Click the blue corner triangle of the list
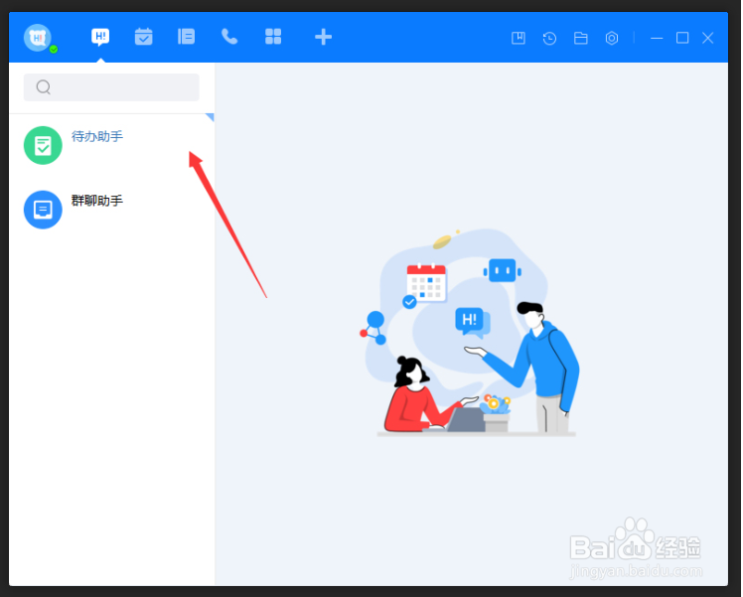The width and height of the screenshot is (743, 597). 211,116
